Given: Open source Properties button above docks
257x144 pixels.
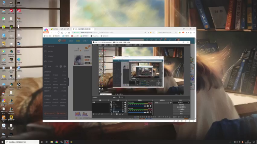Looking at the screenshot, I should [x=115, y=97].
